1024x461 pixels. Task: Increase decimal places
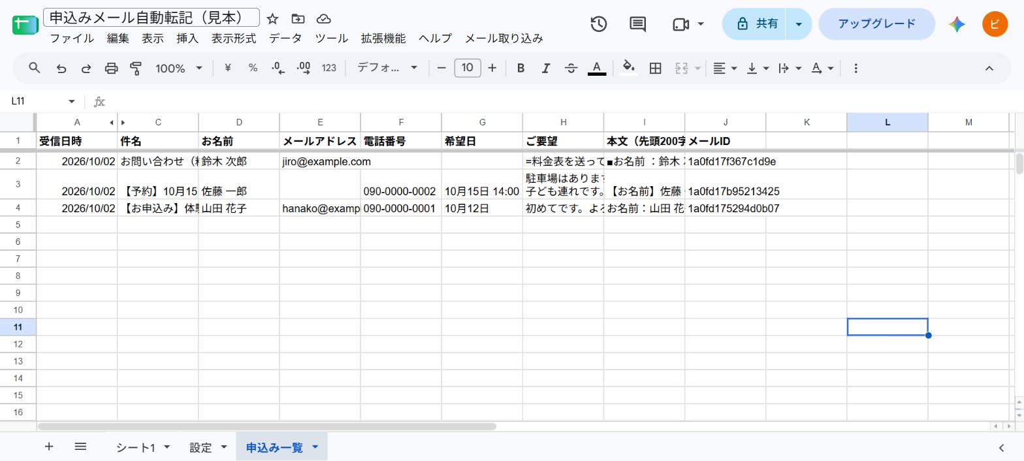point(304,68)
